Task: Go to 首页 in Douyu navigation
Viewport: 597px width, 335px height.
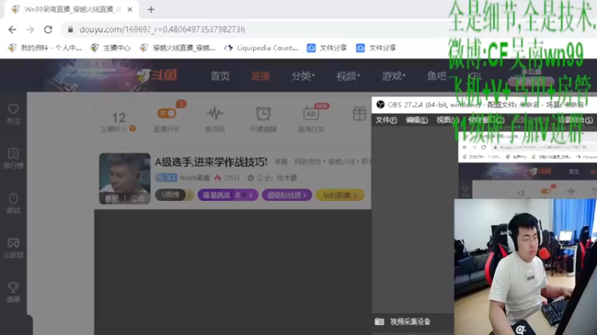Action: click(x=220, y=76)
